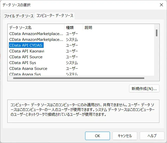This screenshot has height=143, width=167.
Task: Click the 説明 column header
Action: 118,27
